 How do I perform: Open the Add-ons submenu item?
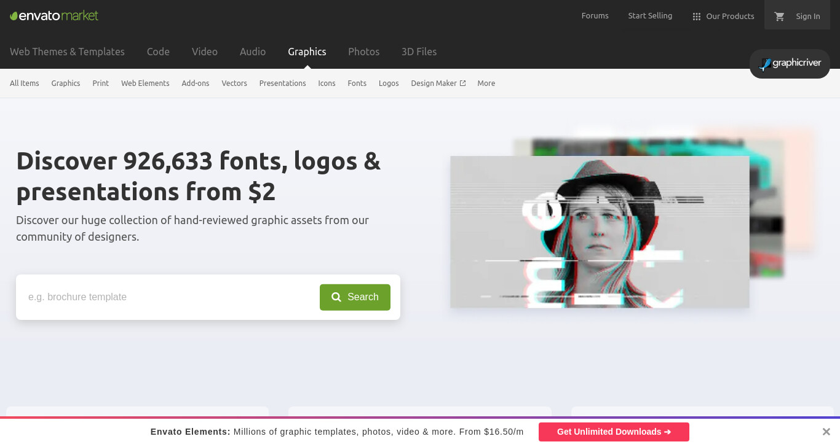click(196, 84)
